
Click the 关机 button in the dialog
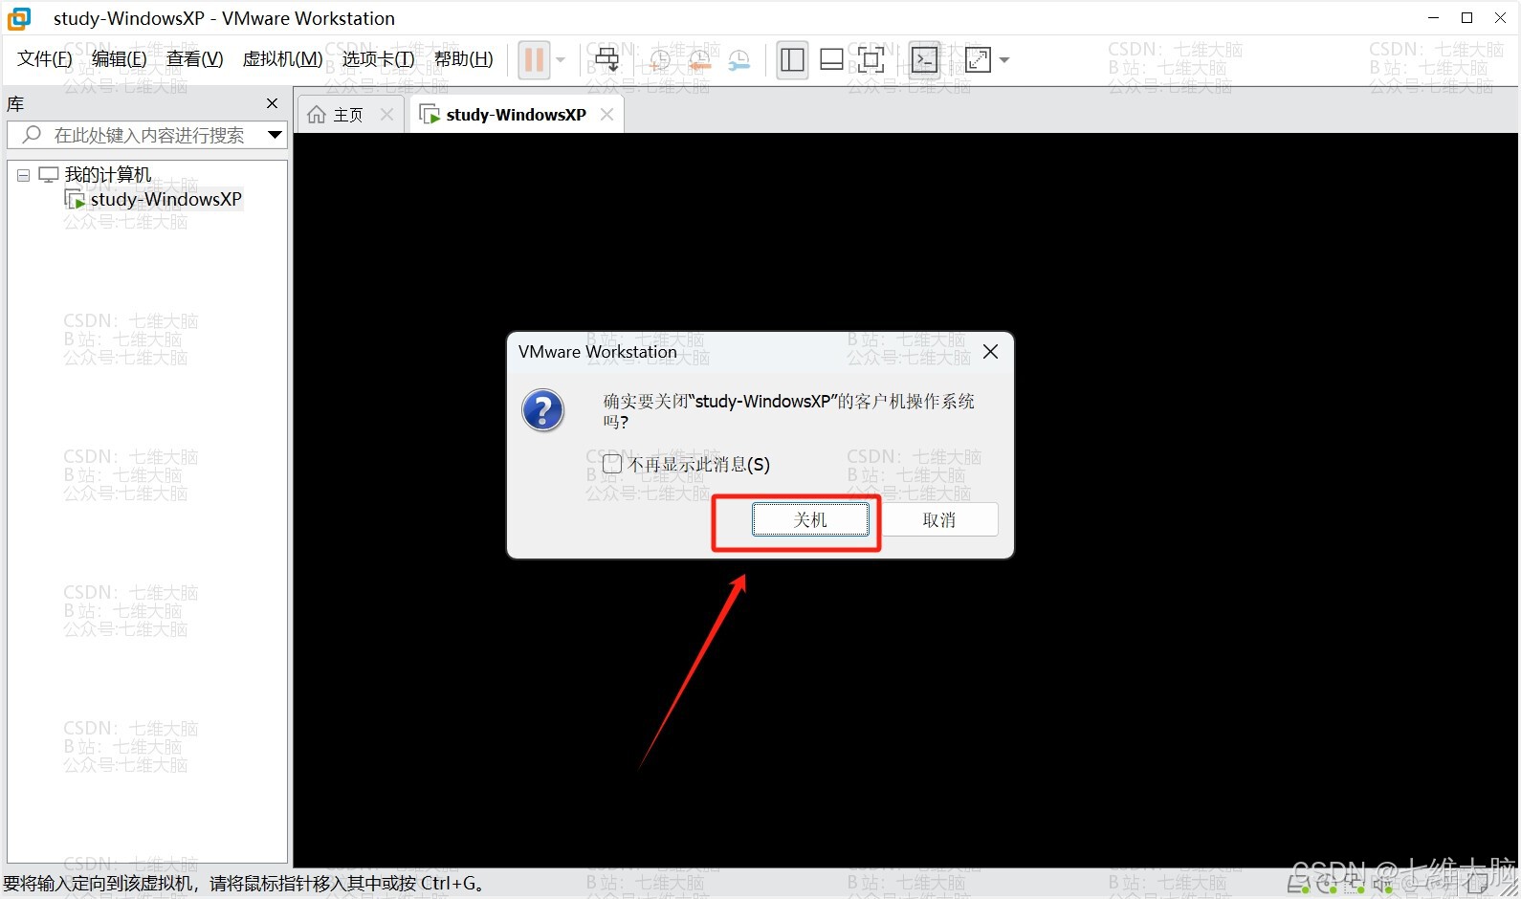pyautogui.click(x=810, y=519)
